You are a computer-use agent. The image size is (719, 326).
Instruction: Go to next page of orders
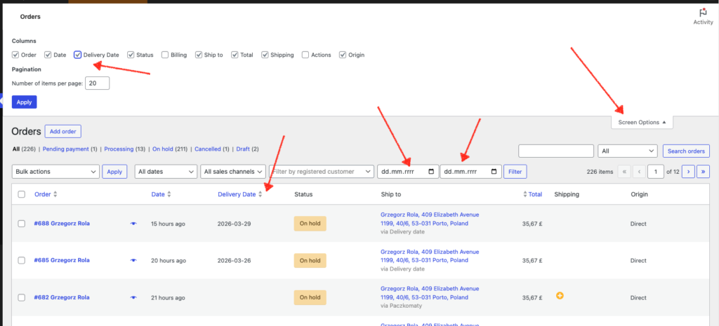(688, 172)
